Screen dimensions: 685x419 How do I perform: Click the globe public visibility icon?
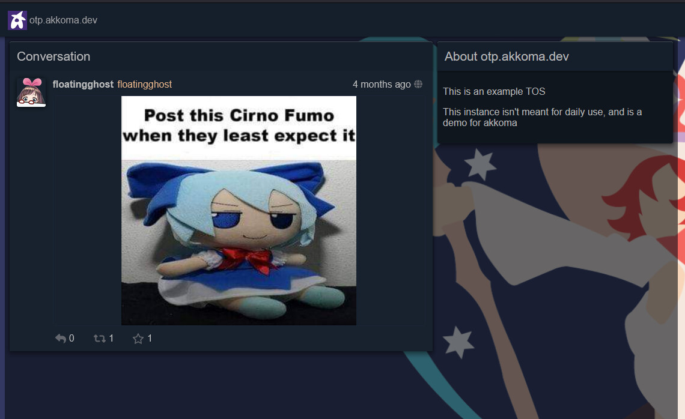pyautogui.click(x=418, y=84)
